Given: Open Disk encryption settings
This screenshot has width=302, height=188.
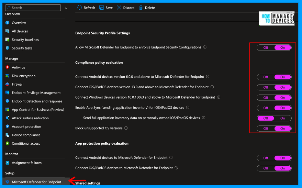Looking at the screenshot, I should 24,76.
